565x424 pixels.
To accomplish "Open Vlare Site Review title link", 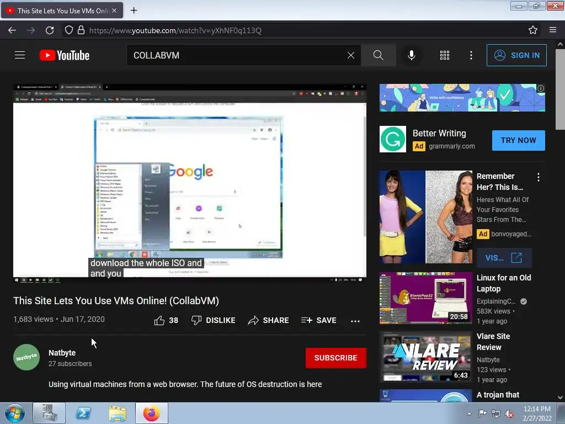I will point(493,341).
